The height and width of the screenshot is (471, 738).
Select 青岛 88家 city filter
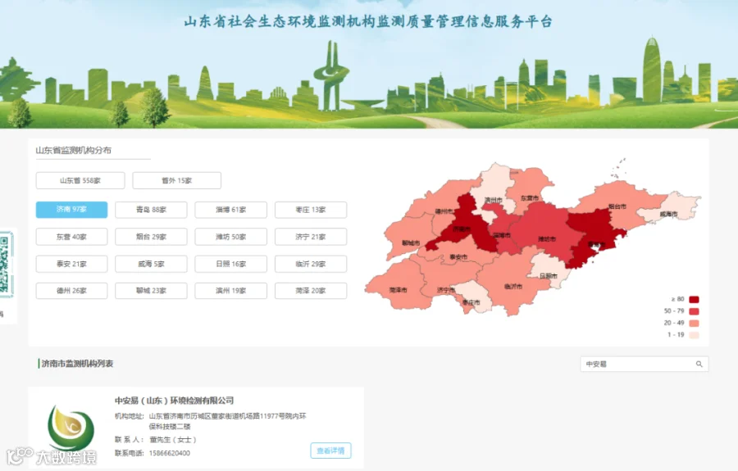151,210
